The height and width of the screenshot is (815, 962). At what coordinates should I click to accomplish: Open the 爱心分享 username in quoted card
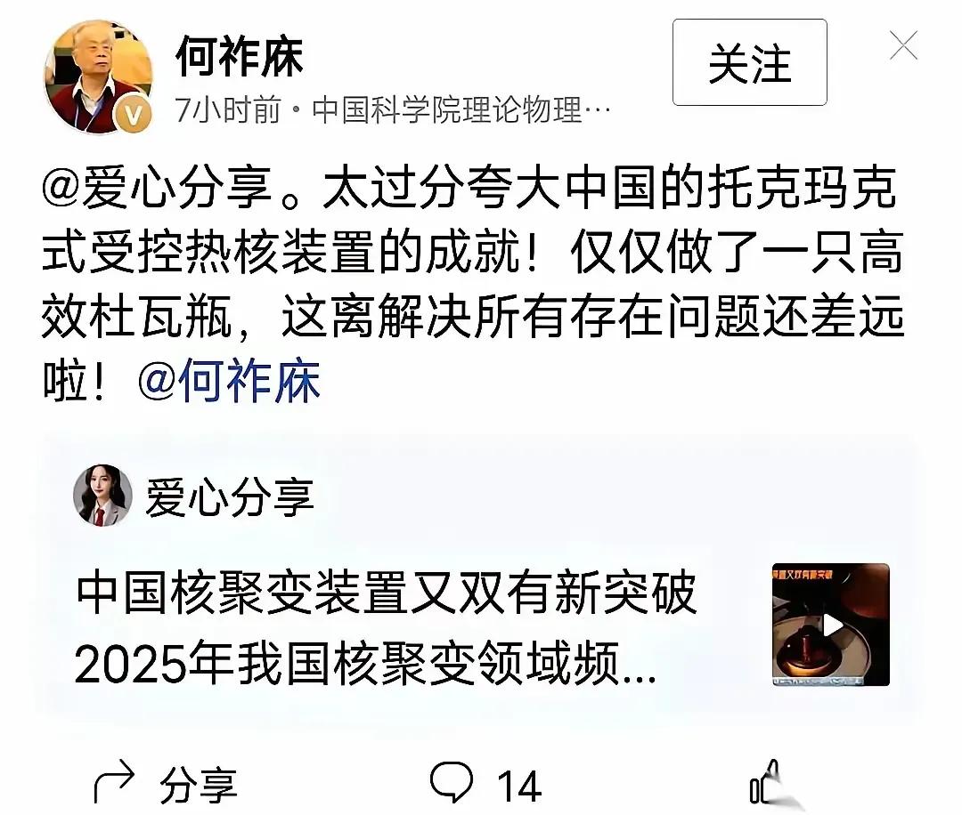coord(230,496)
